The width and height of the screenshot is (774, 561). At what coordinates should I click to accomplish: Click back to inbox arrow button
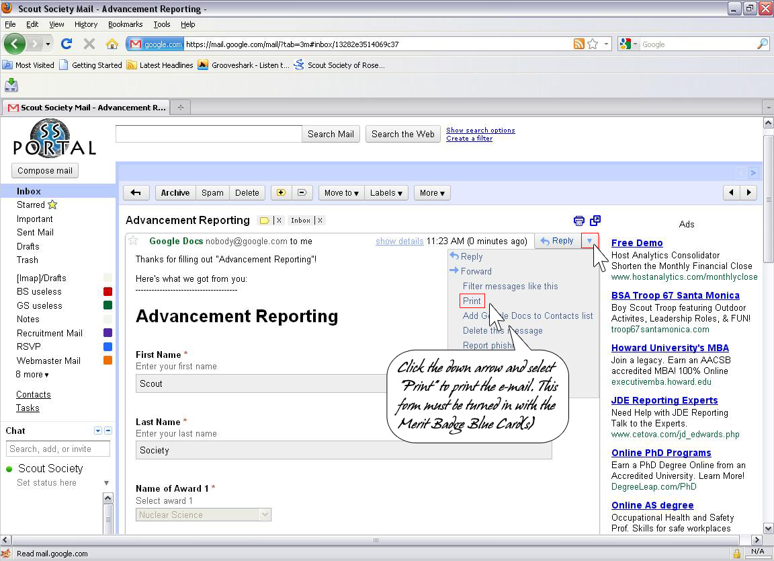pos(136,193)
